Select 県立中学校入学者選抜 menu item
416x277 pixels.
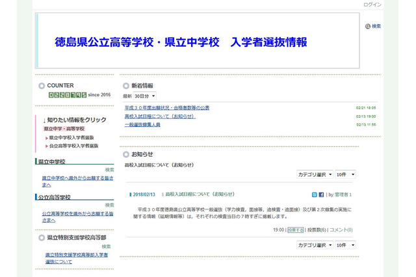73,138
